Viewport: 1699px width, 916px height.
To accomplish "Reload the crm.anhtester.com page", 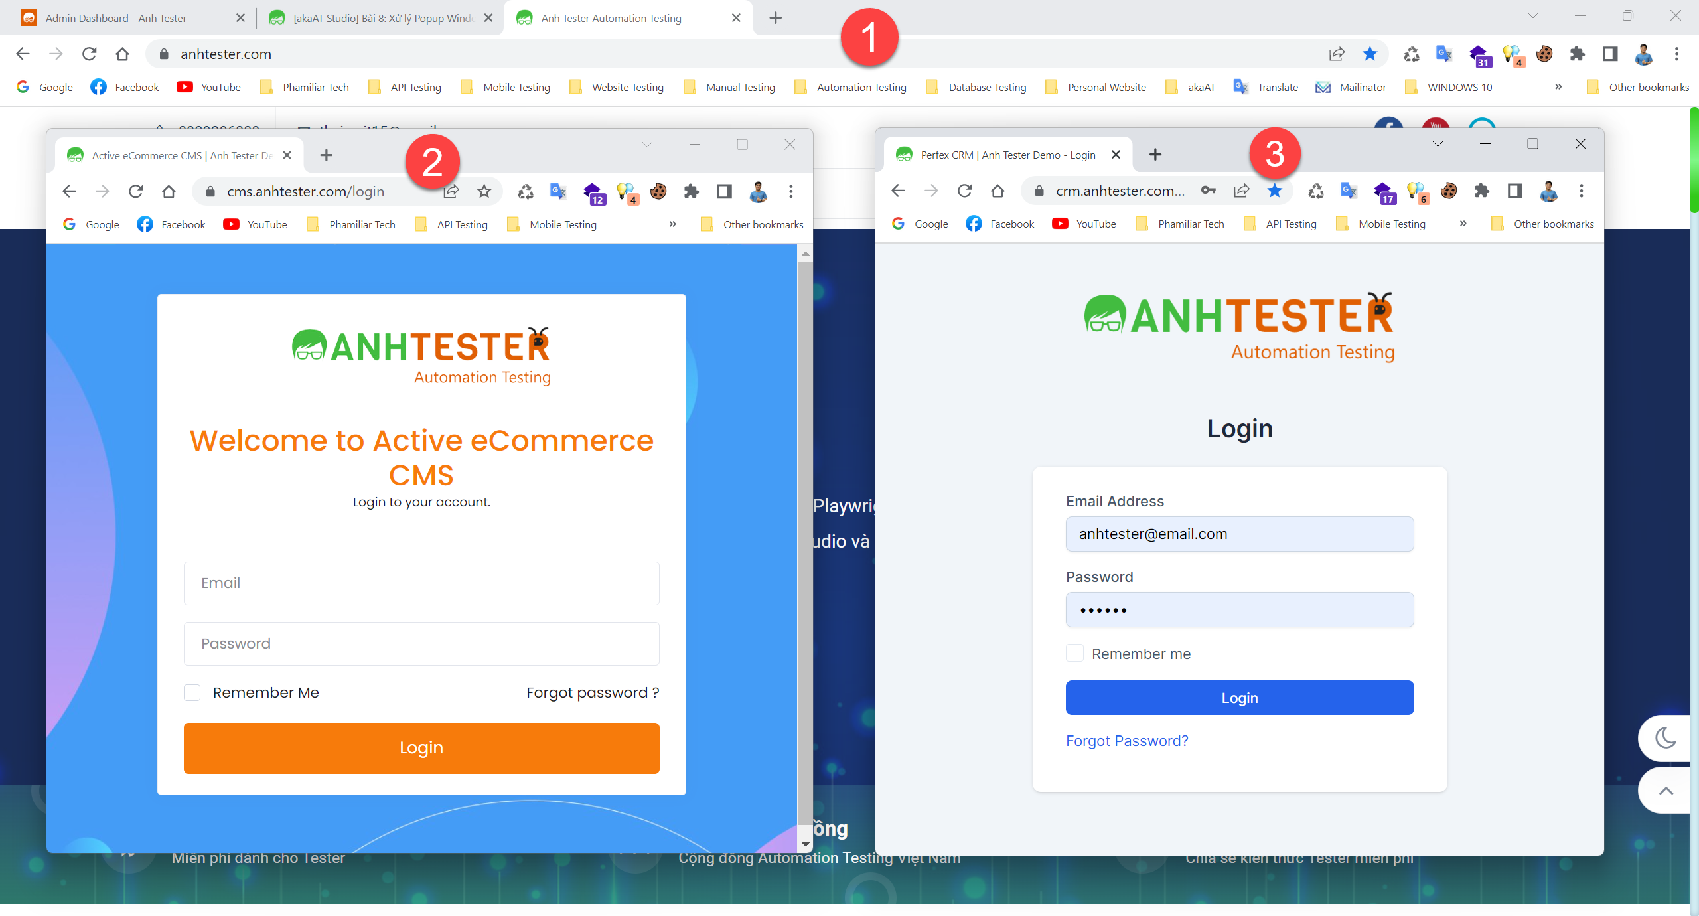I will 964,191.
